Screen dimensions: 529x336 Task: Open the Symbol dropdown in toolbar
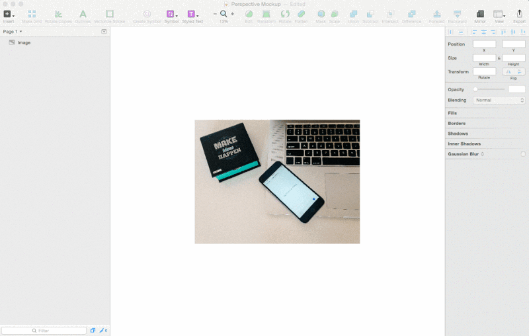[172, 14]
